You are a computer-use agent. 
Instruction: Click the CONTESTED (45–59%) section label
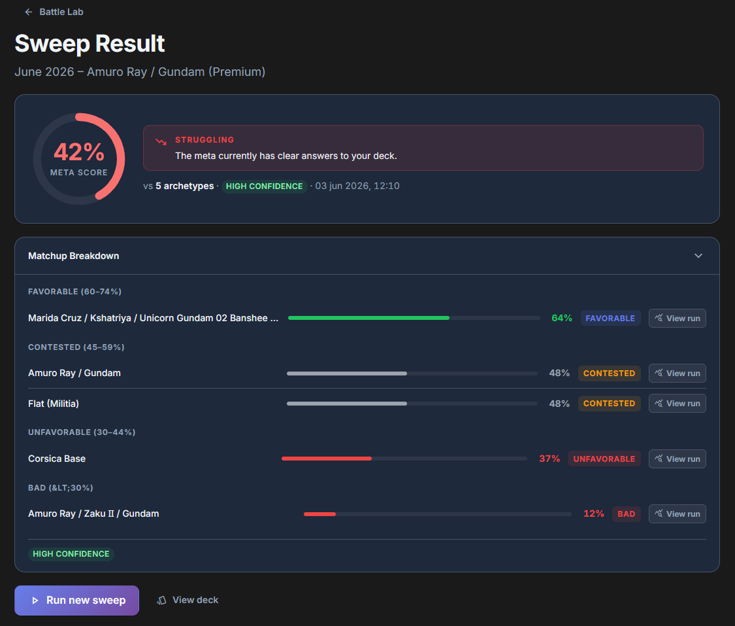point(76,347)
